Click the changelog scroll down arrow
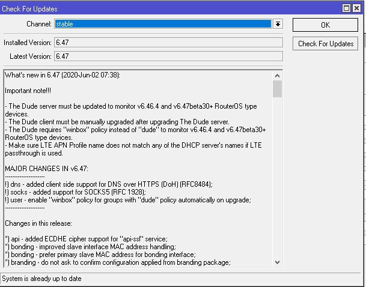Image resolution: width=366 pixels, height=287 pixels. 277,262
